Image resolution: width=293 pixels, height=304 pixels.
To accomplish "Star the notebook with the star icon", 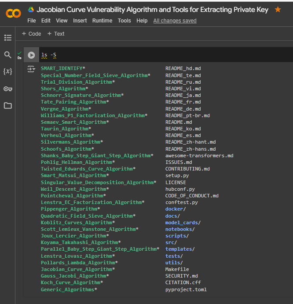I will (x=278, y=9).
